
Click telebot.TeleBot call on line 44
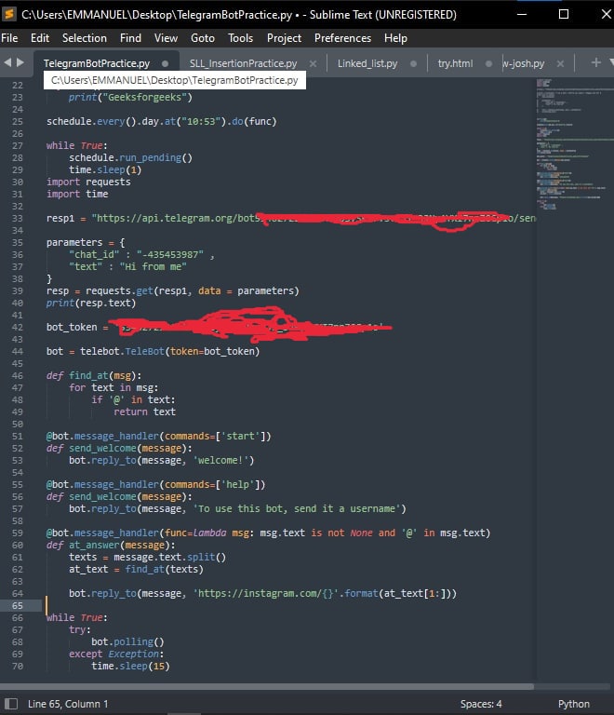pos(169,352)
